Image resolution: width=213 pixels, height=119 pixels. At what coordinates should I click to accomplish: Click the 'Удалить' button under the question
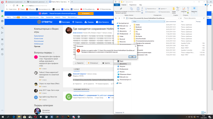click(106, 63)
